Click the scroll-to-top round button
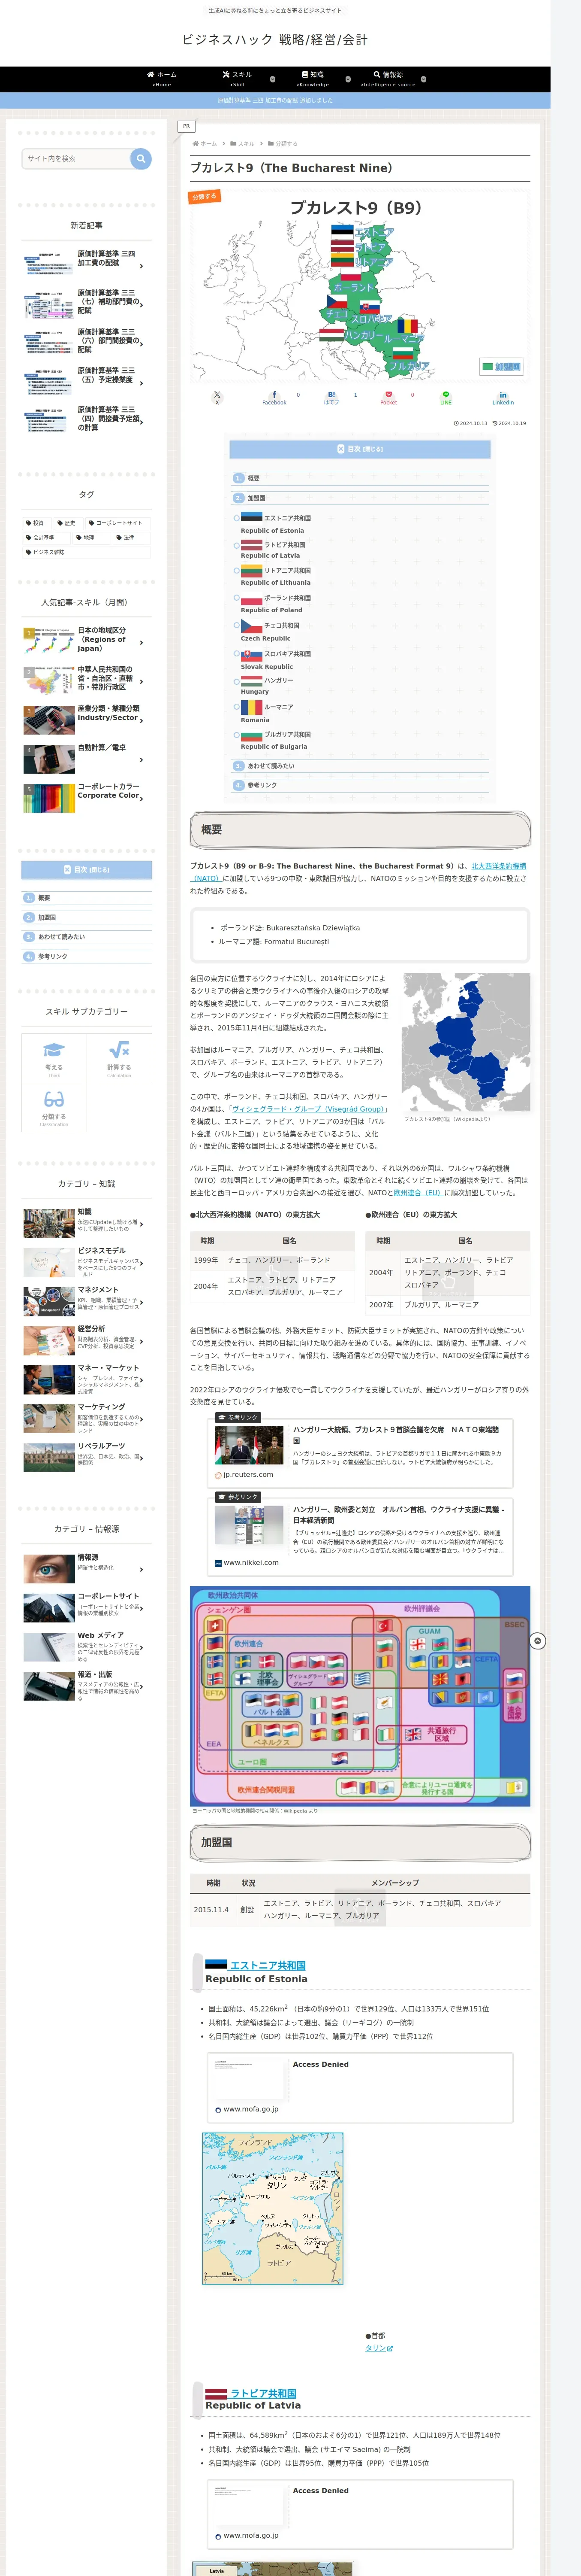This screenshot has height=2576, width=581. pyautogui.click(x=538, y=1641)
